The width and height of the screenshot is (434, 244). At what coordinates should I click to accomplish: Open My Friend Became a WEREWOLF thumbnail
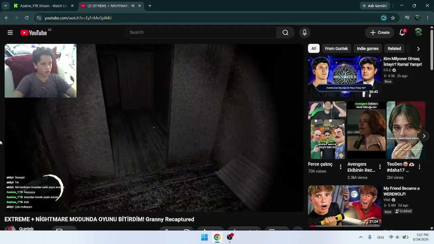point(344,205)
